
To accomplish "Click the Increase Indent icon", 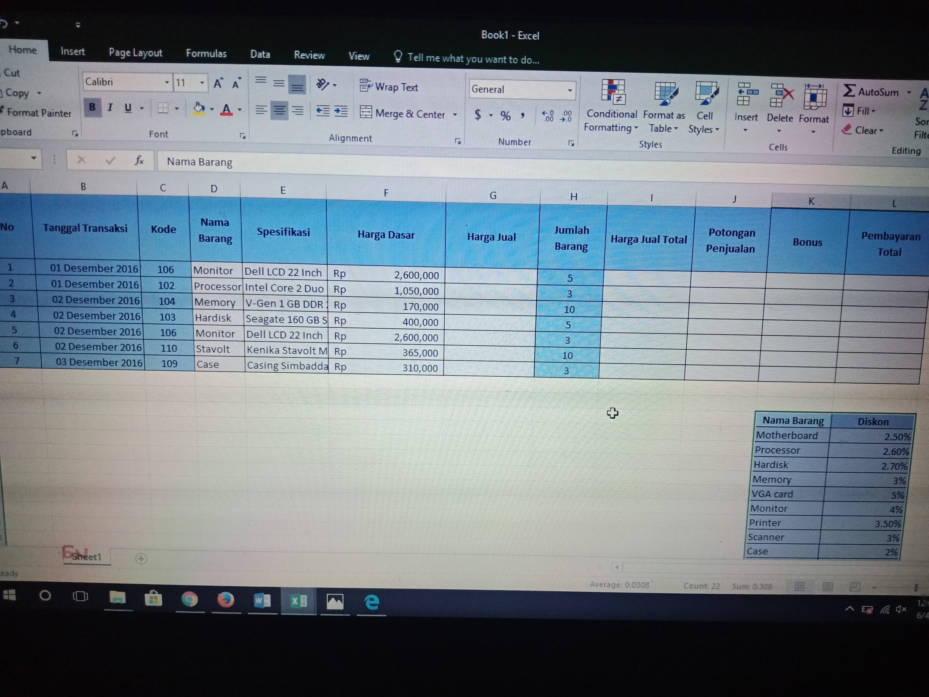I will coord(341,111).
